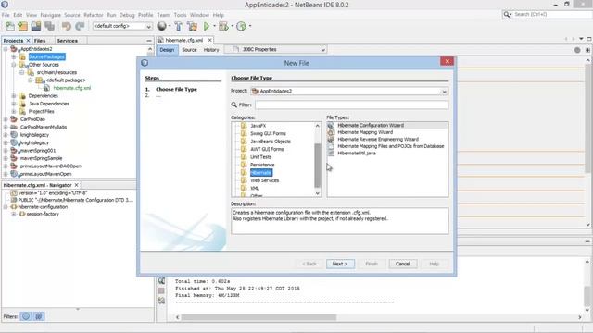Expand the CarPoolDao project node
Image resolution: width=593 pixels, height=333 pixels.
6,119
